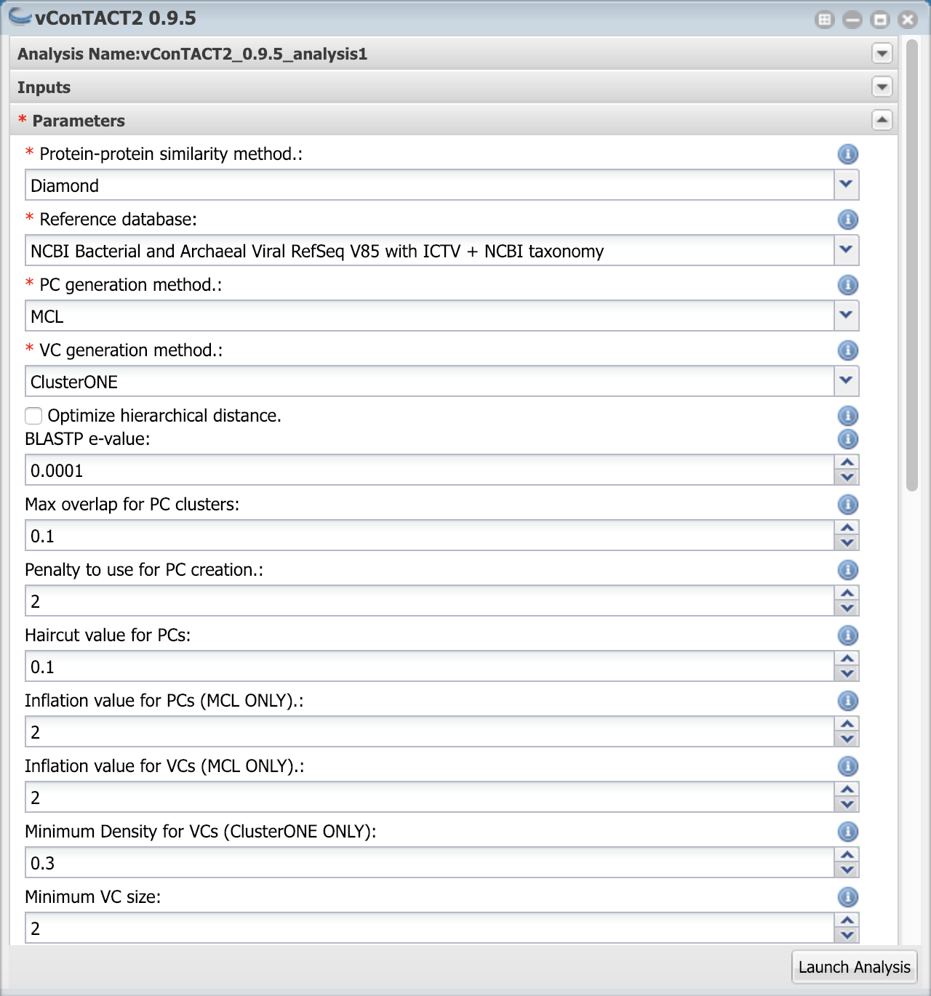
Task: Click the info icon beside Reference database
Action: coord(847,220)
